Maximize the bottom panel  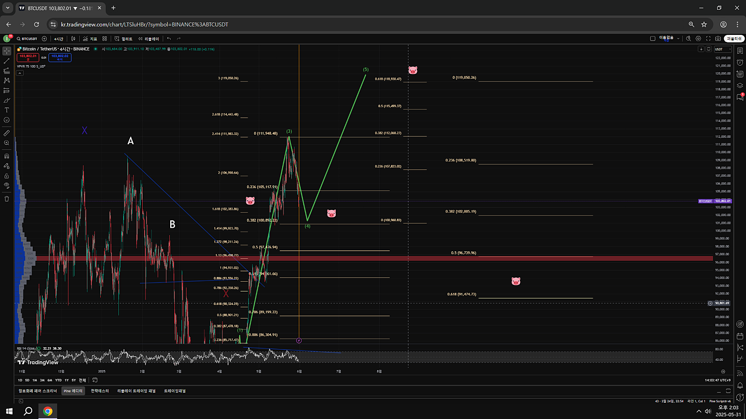point(728,391)
